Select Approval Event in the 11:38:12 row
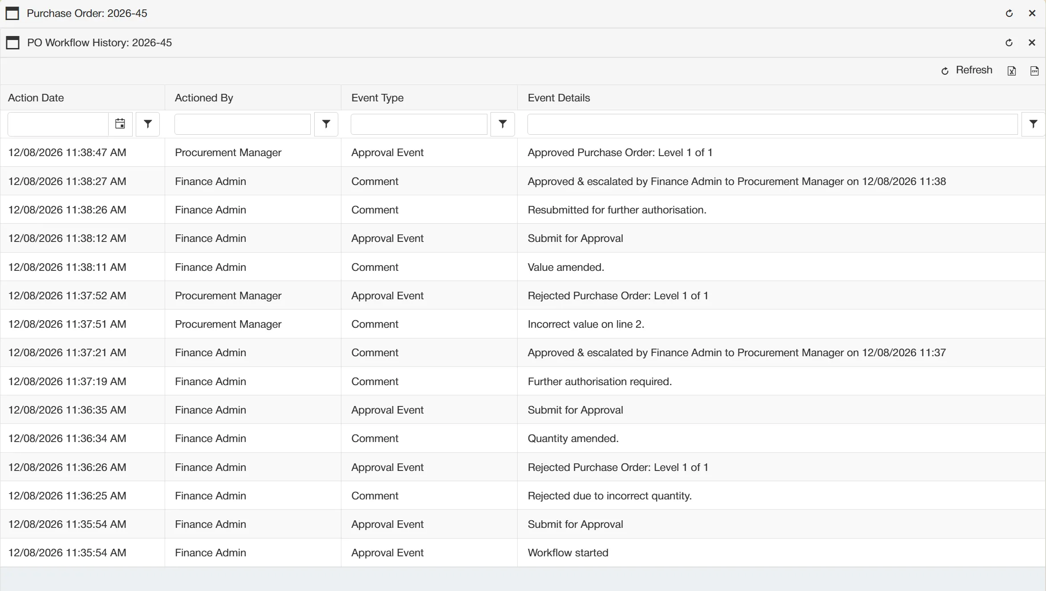The width and height of the screenshot is (1046, 591). (429, 238)
